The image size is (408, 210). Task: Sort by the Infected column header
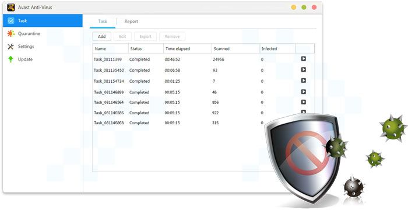277,49
